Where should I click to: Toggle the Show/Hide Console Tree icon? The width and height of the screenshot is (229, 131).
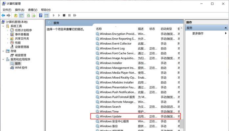[21, 15]
